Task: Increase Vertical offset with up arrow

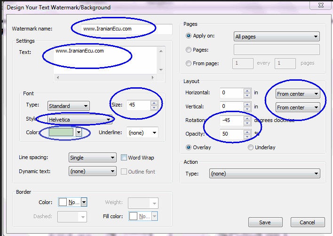Action: coord(247,104)
